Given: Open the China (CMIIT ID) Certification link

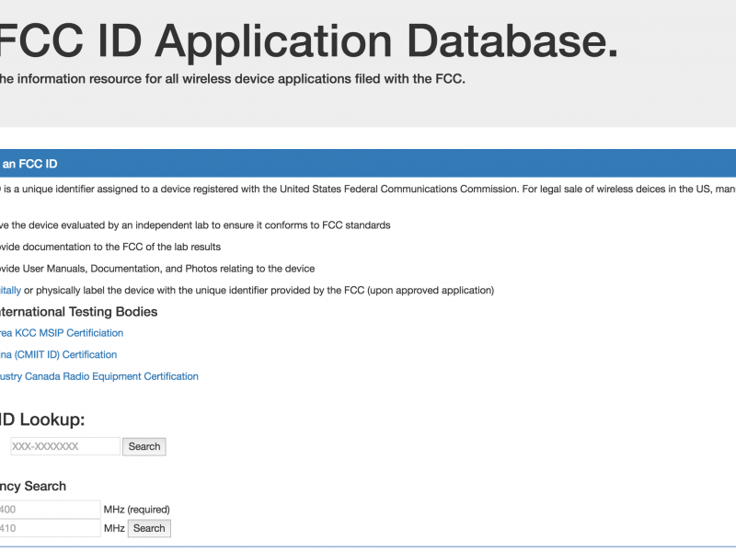Looking at the screenshot, I should [58, 354].
